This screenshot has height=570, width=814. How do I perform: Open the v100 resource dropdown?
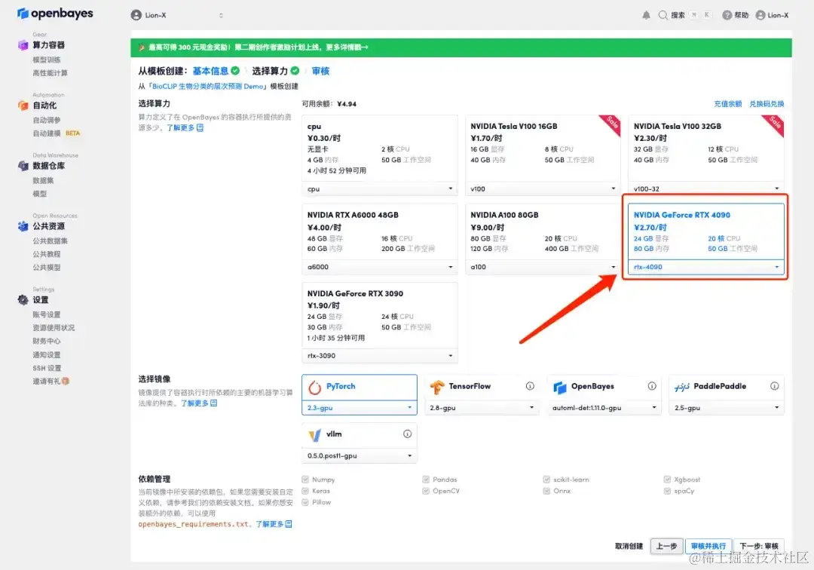click(543, 189)
